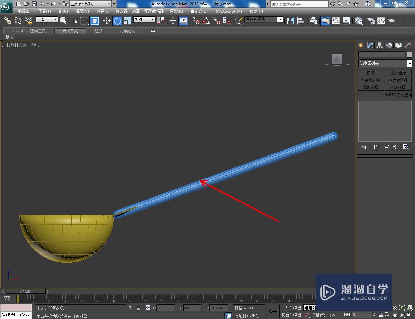Toggle the selection lock padlock icon

[139, 308]
